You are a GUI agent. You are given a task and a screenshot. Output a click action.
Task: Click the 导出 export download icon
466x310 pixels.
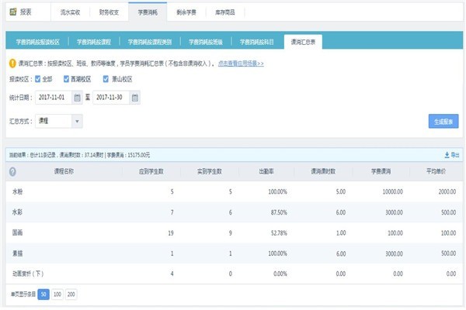446,155
